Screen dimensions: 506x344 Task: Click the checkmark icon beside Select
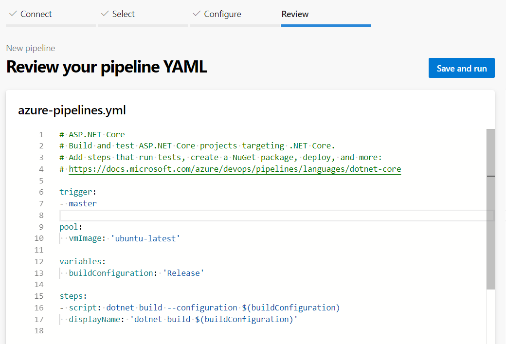pos(105,14)
